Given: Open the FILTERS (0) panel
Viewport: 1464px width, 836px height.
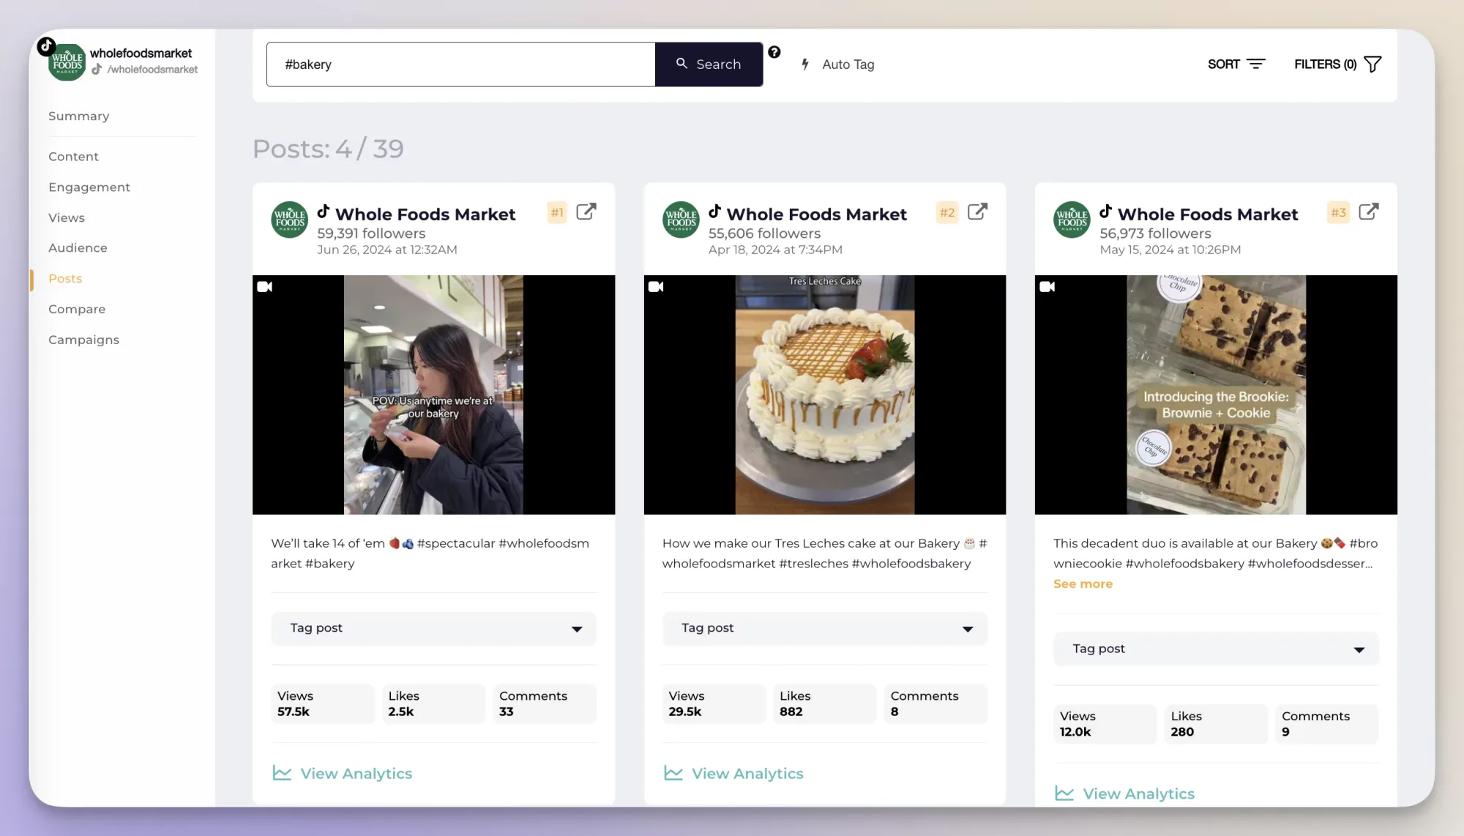Looking at the screenshot, I should pyautogui.click(x=1337, y=64).
